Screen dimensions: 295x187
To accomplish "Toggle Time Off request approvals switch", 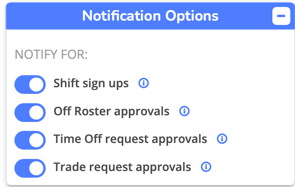I will pyautogui.click(x=30, y=140).
